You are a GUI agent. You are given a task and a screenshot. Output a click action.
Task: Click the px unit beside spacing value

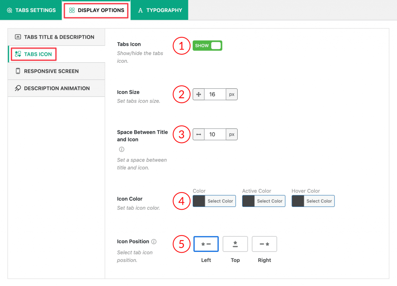pos(232,134)
